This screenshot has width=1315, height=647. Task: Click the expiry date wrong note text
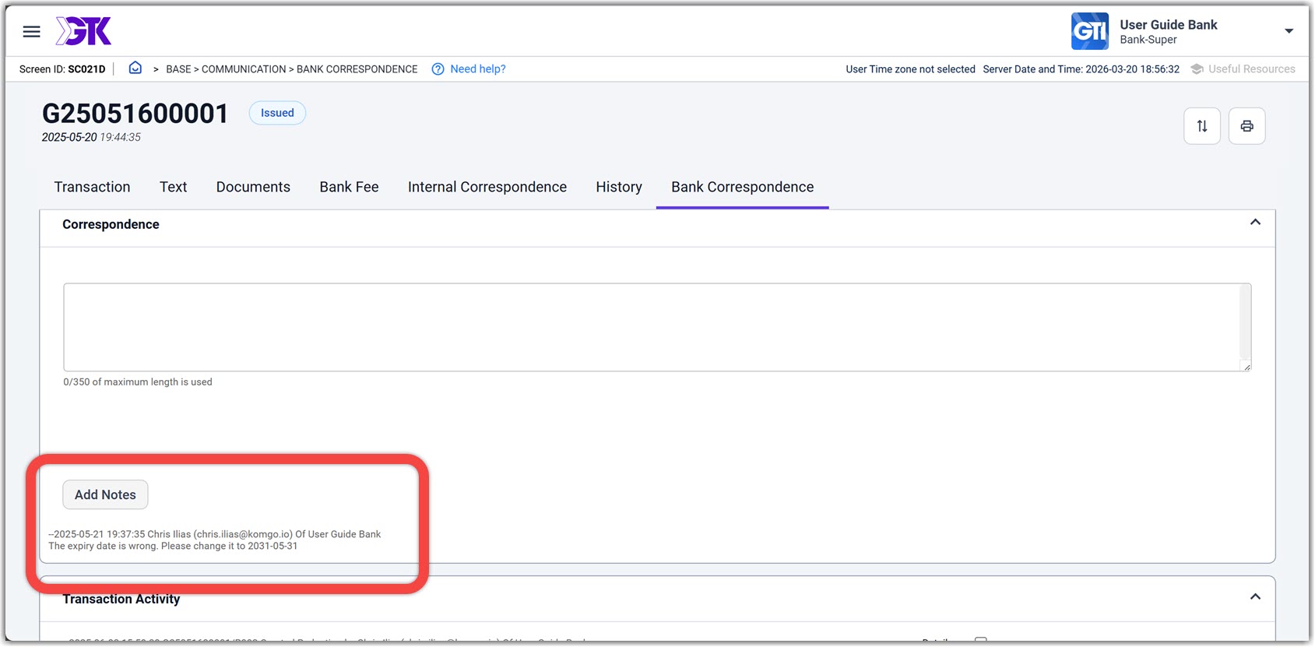tap(173, 546)
